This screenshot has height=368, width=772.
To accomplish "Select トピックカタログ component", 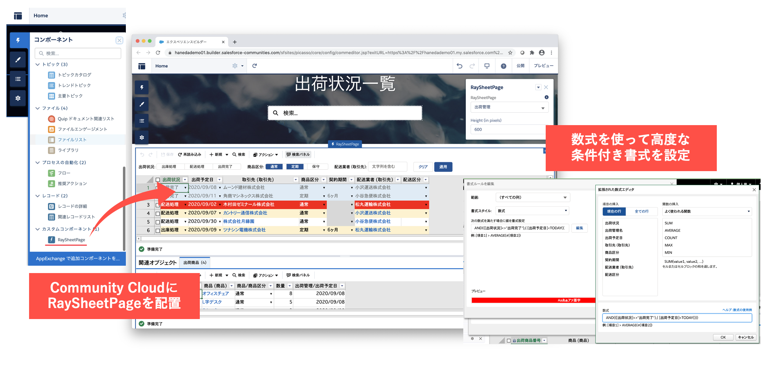I will coord(74,75).
